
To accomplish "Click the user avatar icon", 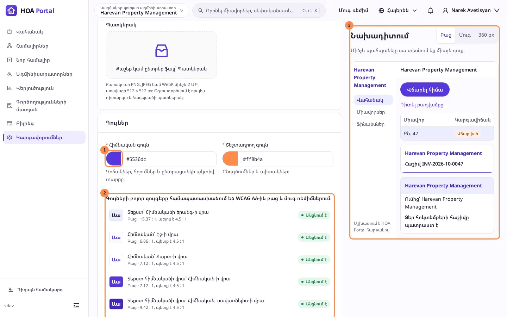I will tap(445, 11).
